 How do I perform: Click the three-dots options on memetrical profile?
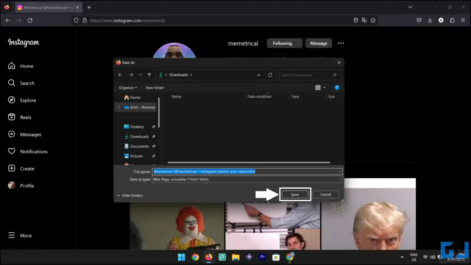pos(341,43)
